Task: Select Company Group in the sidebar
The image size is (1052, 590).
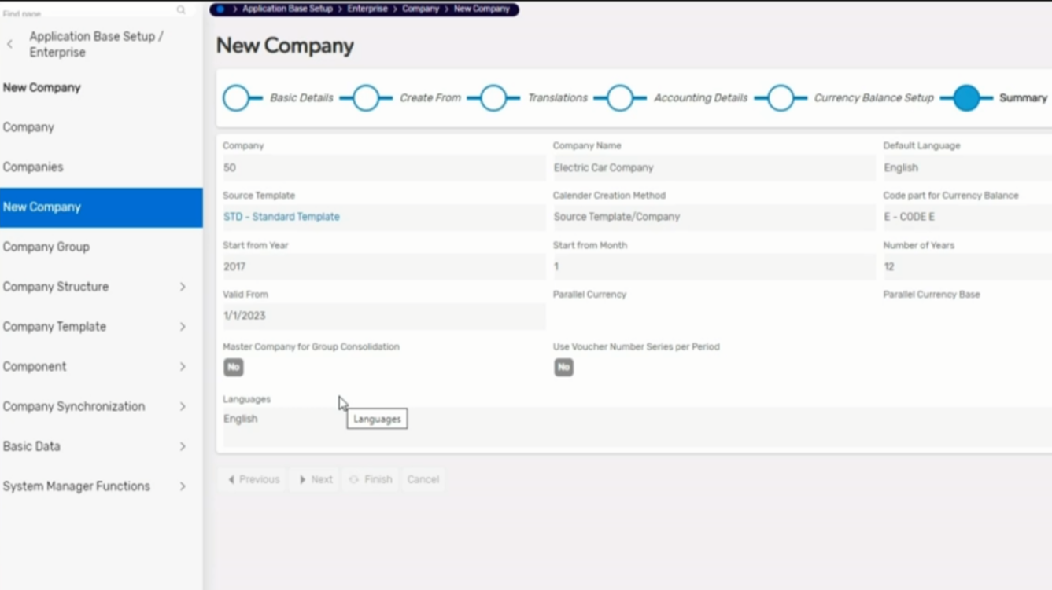Action: point(46,247)
